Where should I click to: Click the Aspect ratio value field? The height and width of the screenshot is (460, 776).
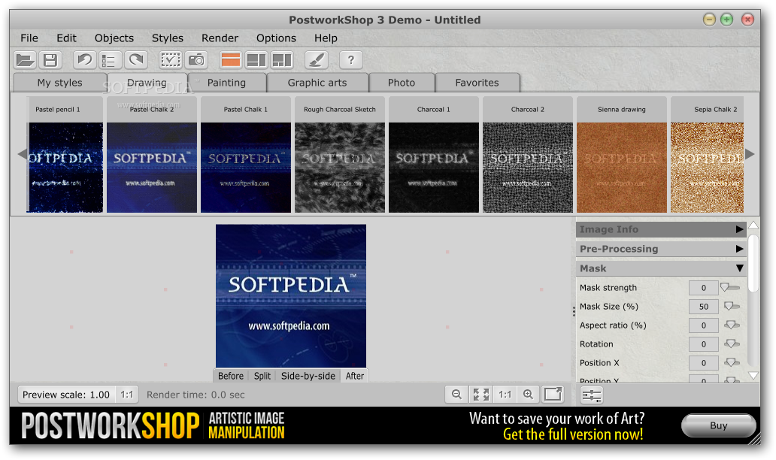(703, 325)
